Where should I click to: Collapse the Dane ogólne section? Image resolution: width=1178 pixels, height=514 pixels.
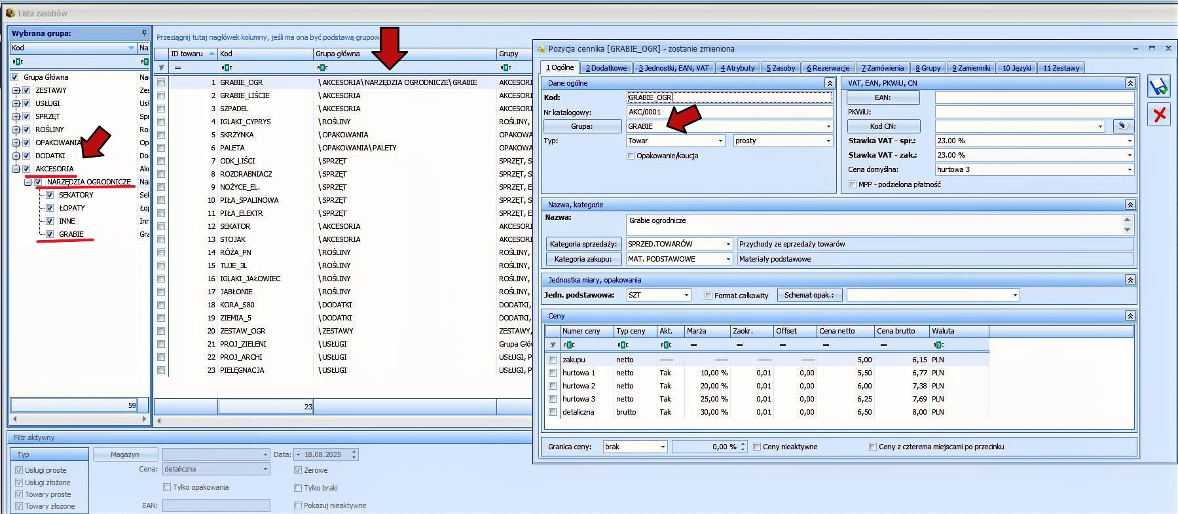point(830,83)
